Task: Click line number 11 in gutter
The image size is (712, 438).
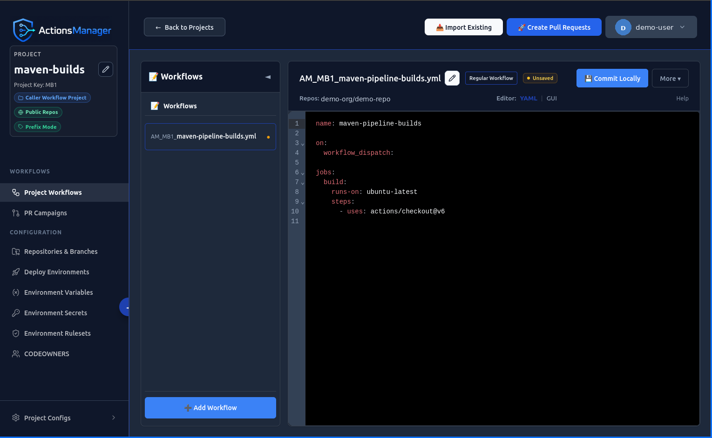Action: coord(295,221)
